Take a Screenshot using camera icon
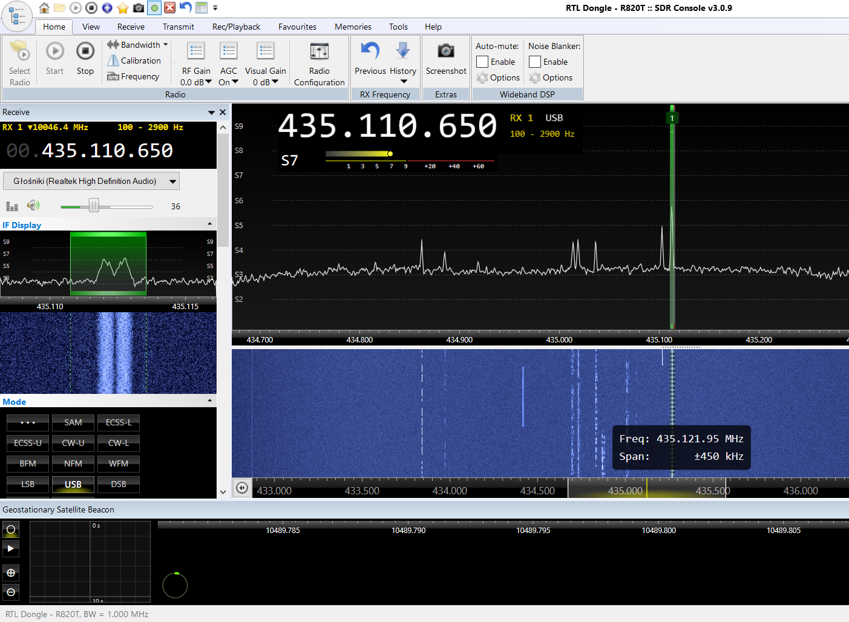The image size is (849, 622). (446, 51)
